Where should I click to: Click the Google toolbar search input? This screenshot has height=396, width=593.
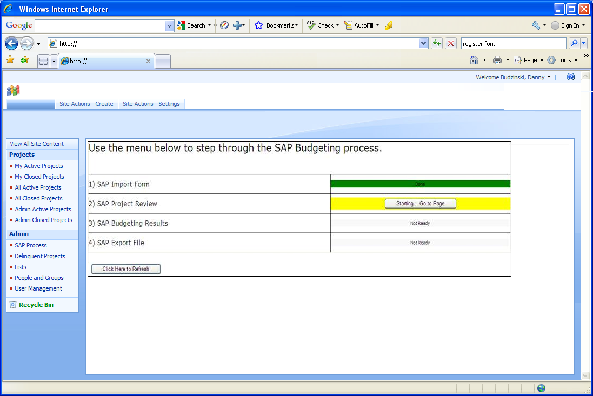[x=100, y=26]
